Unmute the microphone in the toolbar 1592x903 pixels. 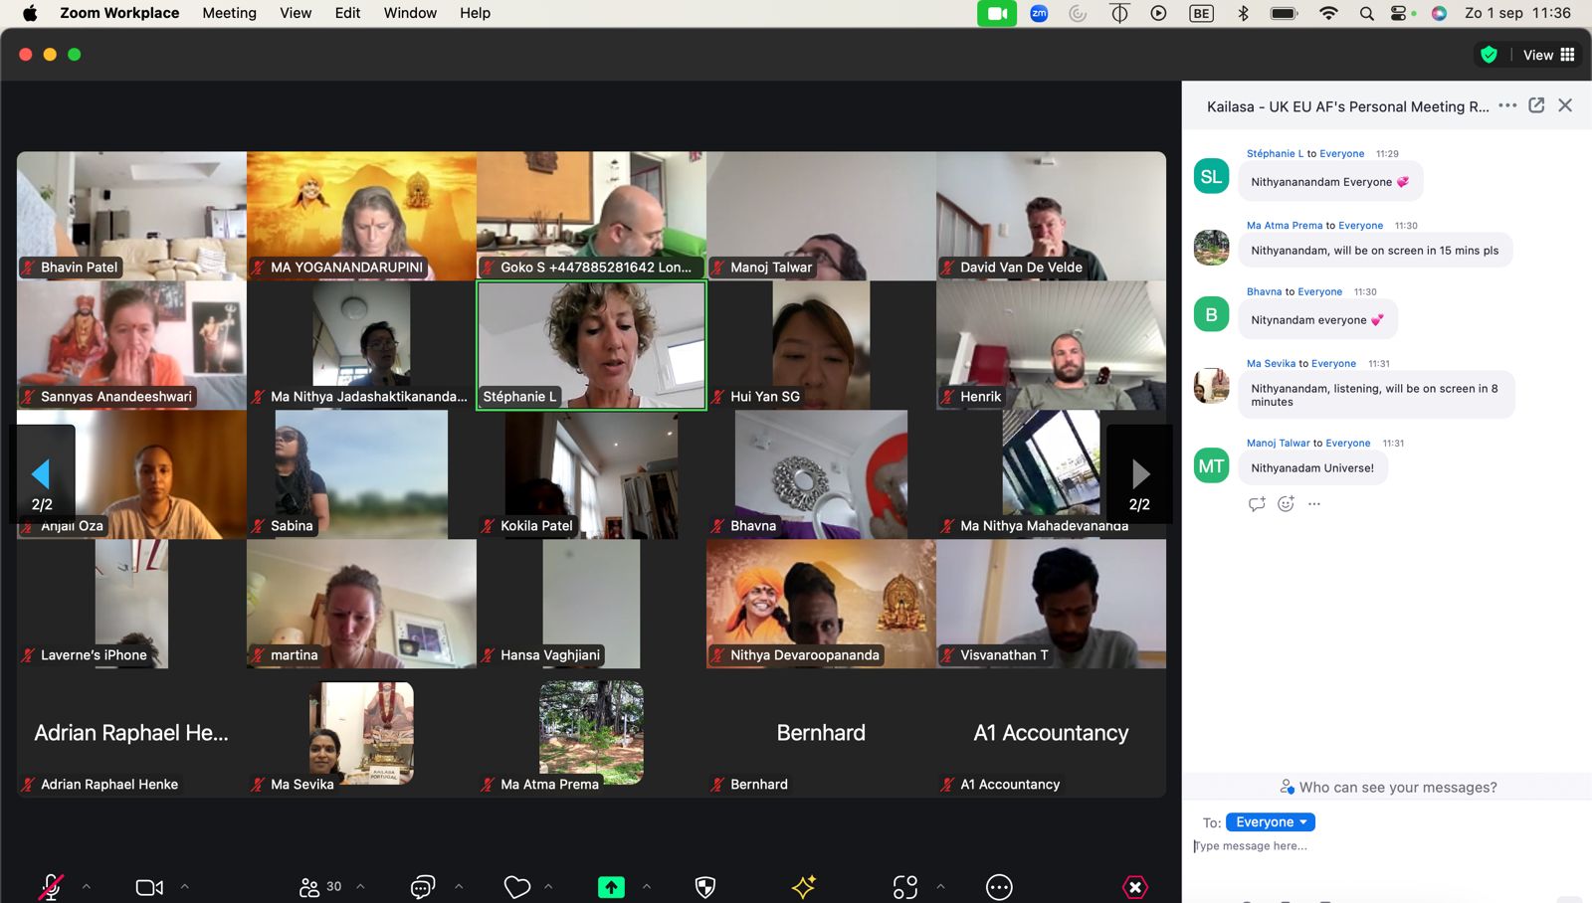50,886
